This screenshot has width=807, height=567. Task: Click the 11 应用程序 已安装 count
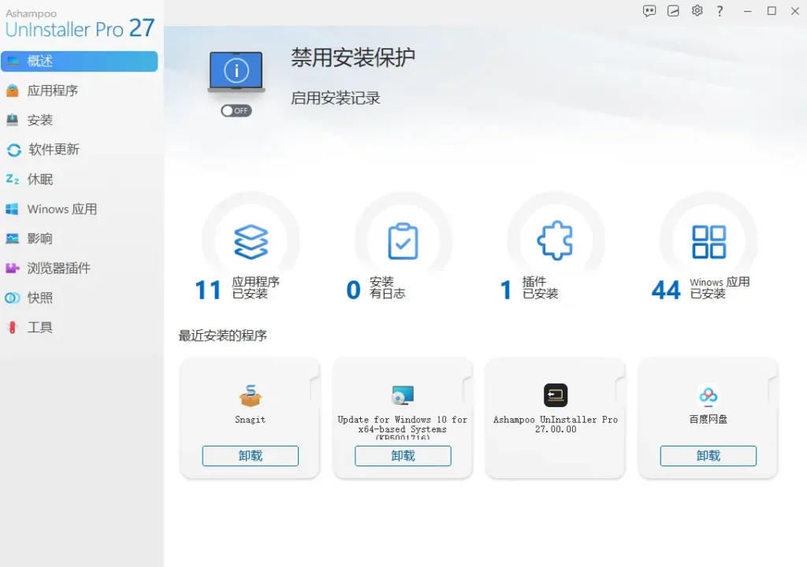237,289
